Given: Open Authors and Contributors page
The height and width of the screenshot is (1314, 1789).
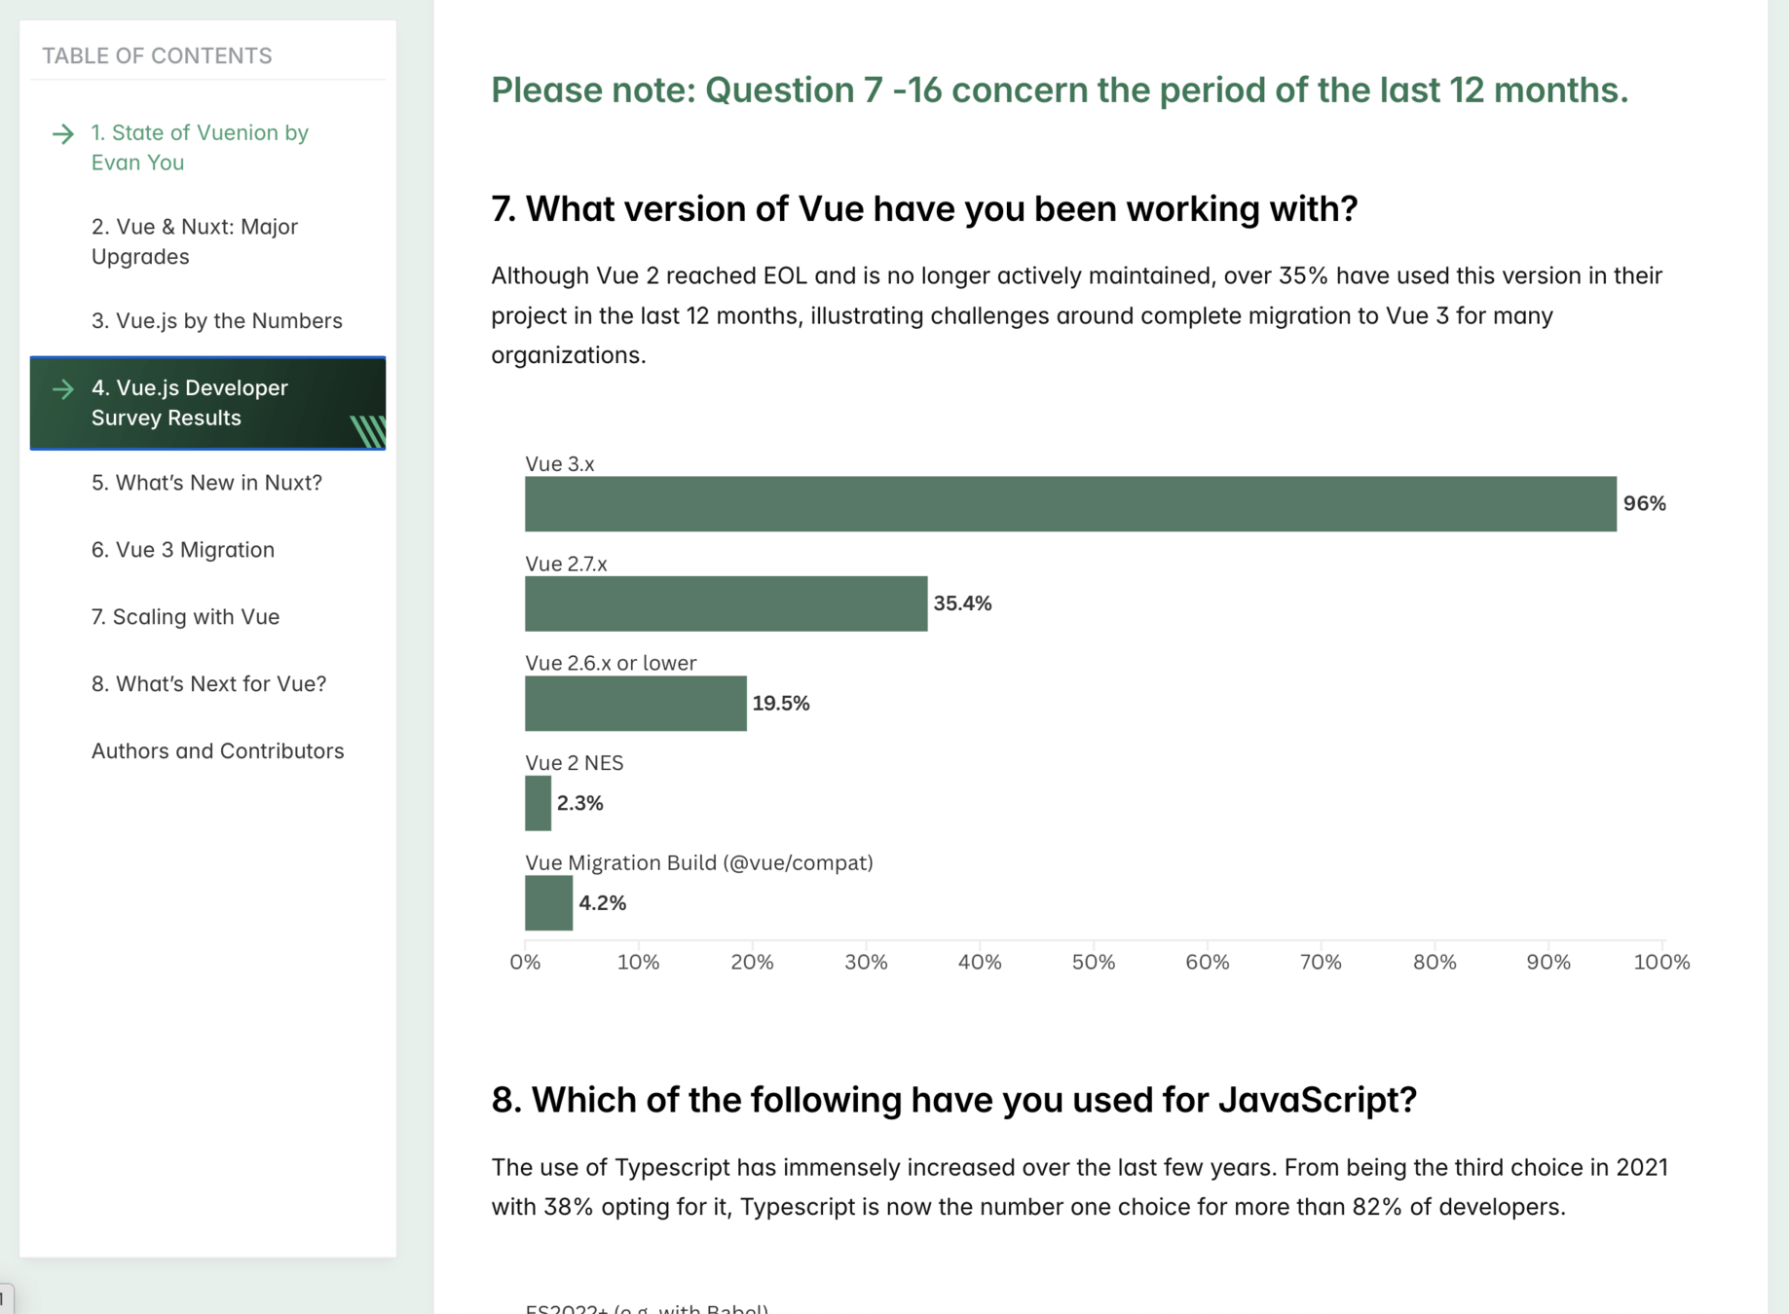Looking at the screenshot, I should coord(217,751).
